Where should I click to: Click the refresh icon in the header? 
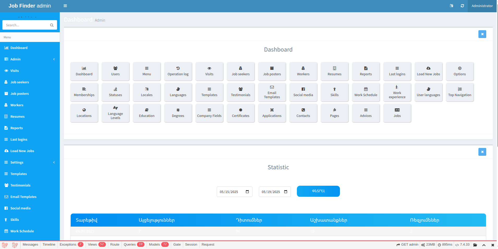pyautogui.click(x=462, y=6)
